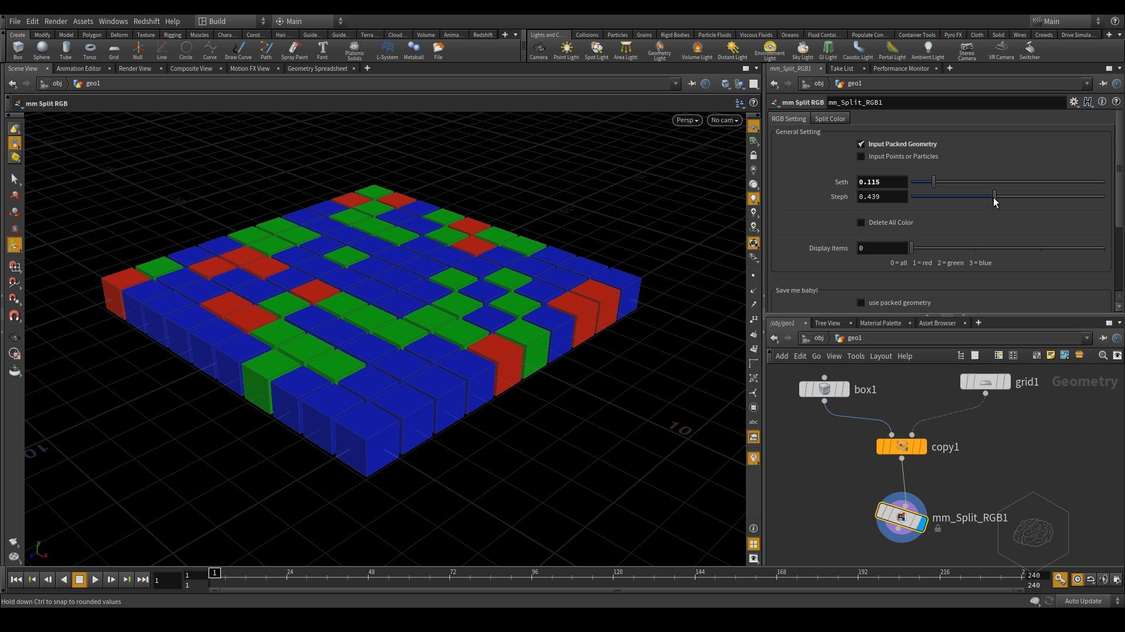Click the Platonic Solids tool
The image size is (1125, 632).
[x=354, y=50]
